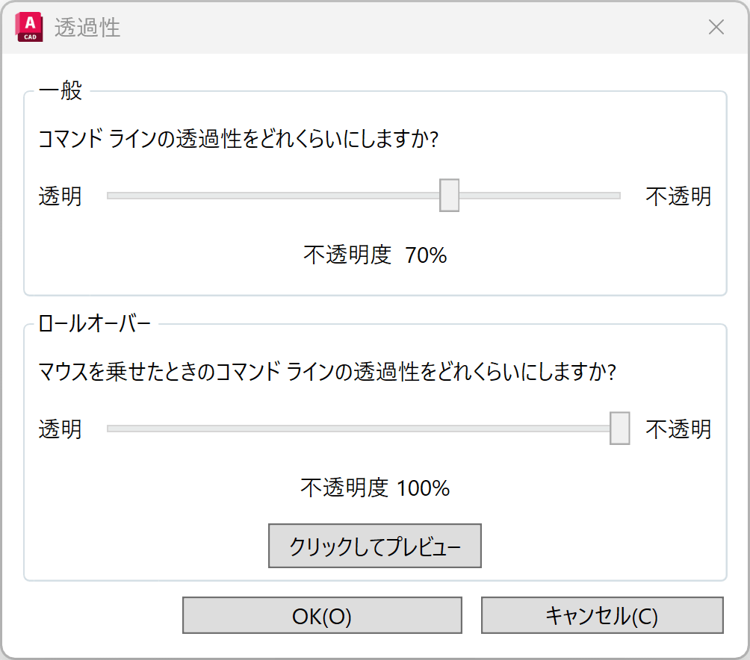Viewport: 750px width, 660px height.
Task: Click the middle of the ロールオーバー slider track
Action: 359,429
